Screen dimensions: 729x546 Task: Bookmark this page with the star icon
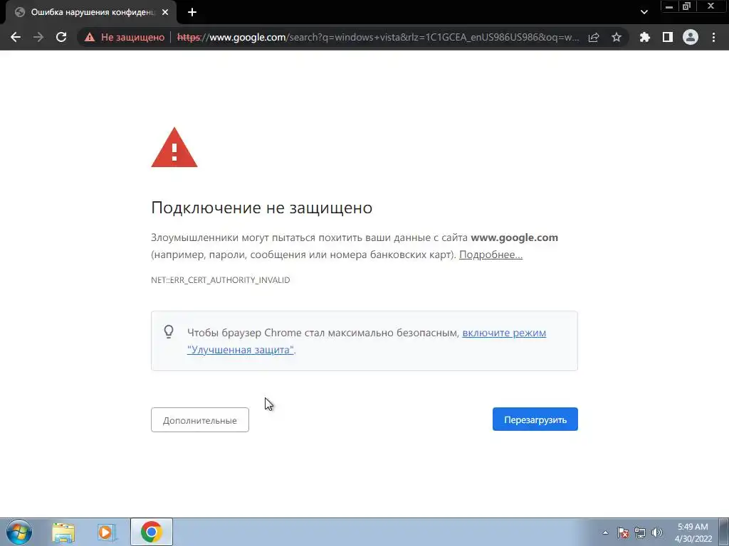pos(617,37)
